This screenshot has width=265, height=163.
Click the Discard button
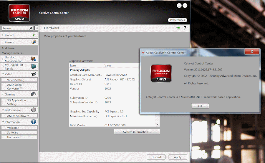pos(156,157)
